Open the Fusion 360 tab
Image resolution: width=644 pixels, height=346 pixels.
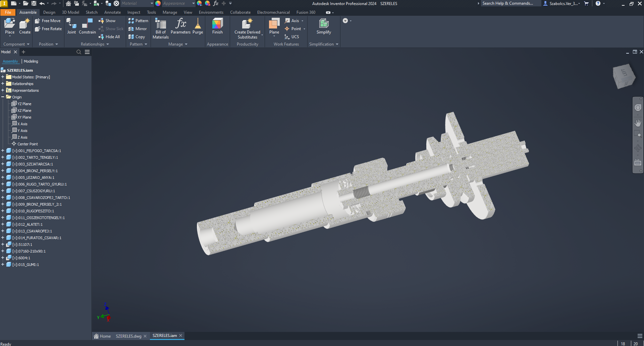306,12
